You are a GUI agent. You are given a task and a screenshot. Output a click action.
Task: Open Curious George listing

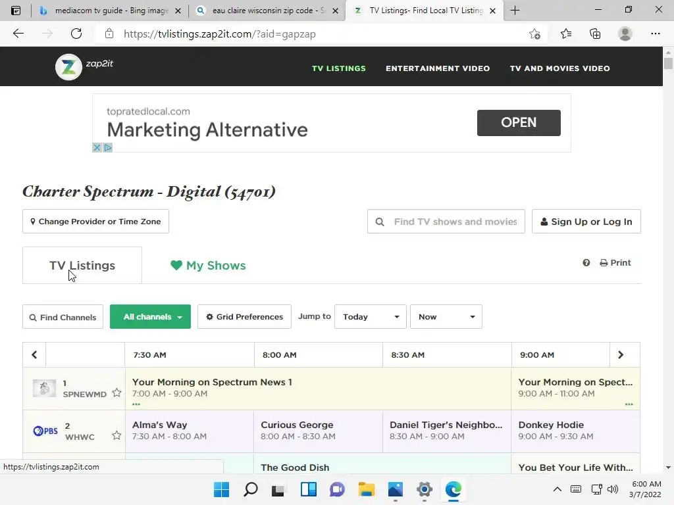[x=318, y=431]
